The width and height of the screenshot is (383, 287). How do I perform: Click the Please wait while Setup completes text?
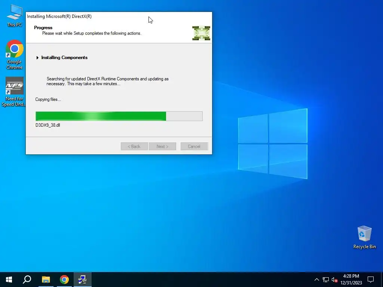pyautogui.click(x=92, y=33)
